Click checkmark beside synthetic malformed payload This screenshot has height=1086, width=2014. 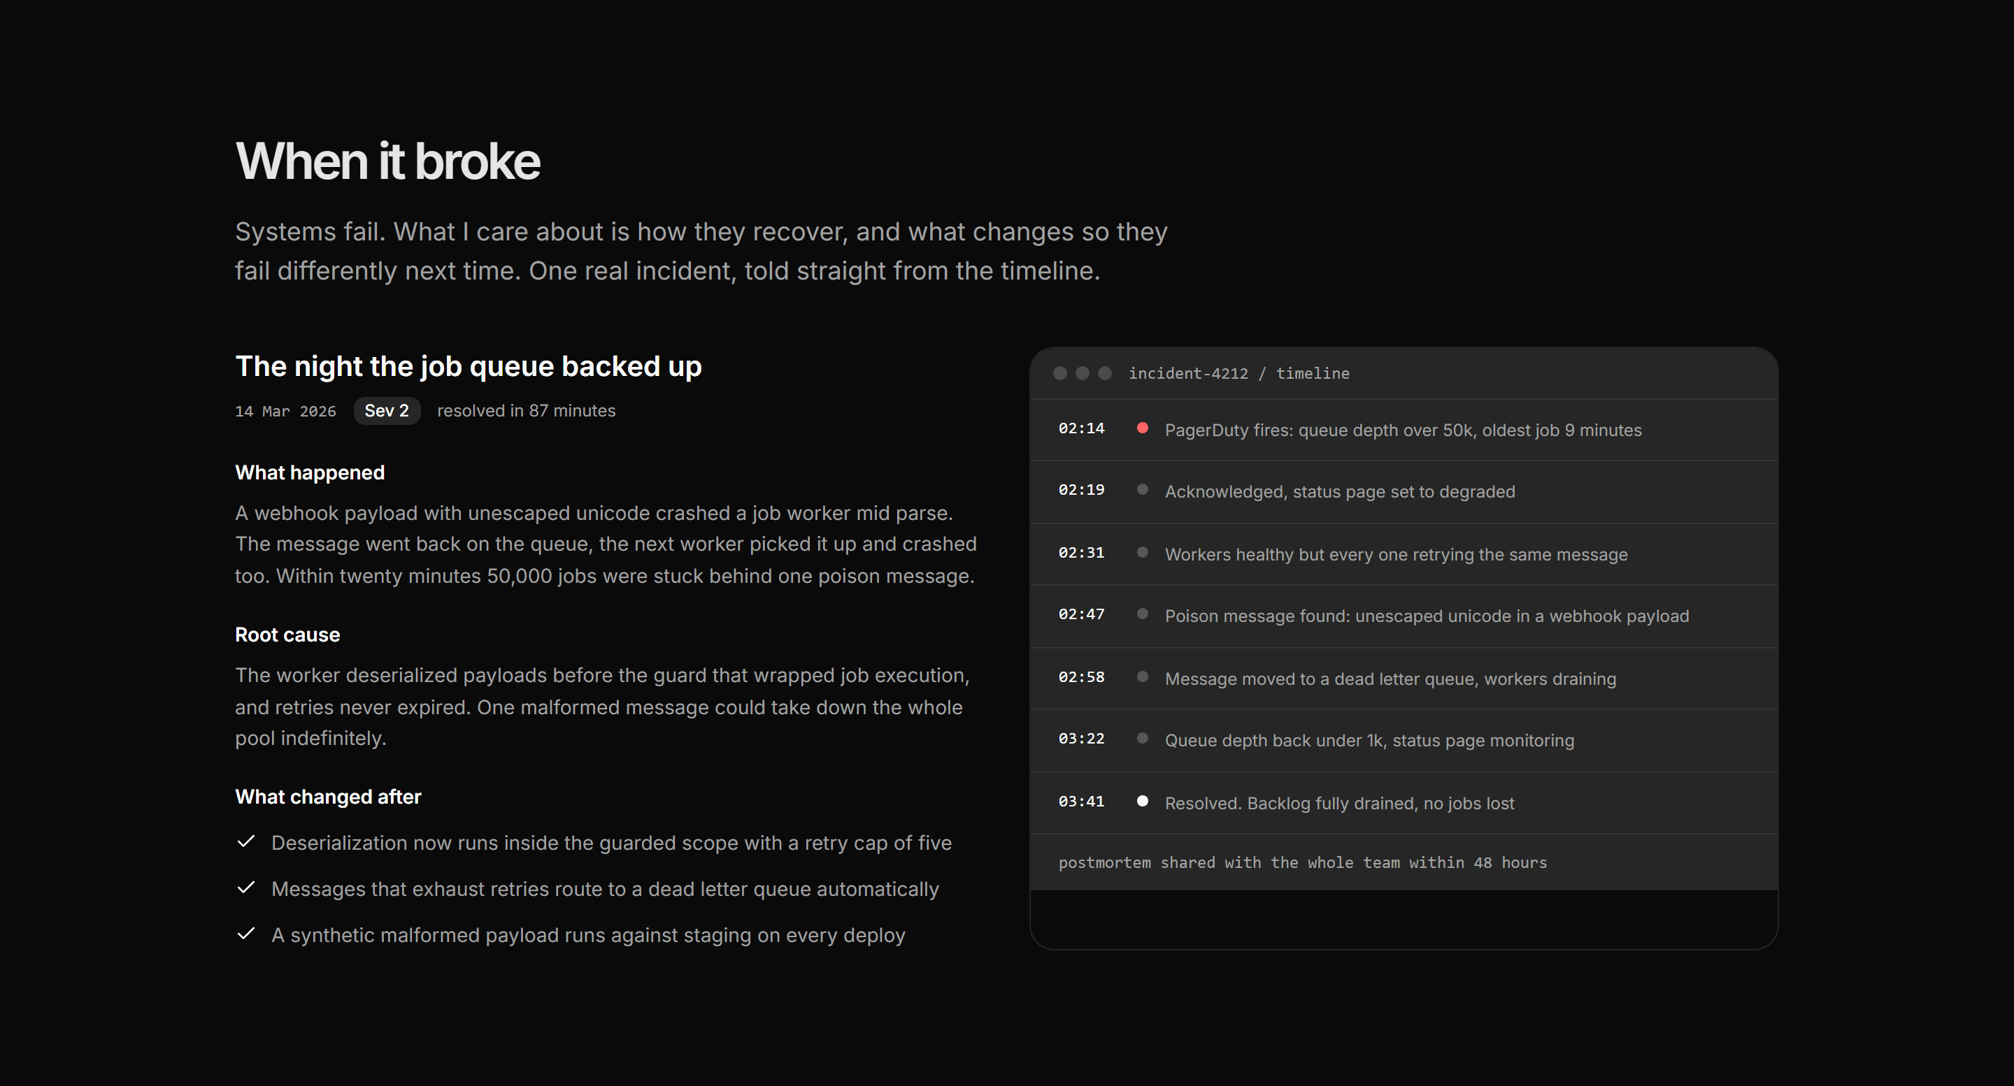coord(246,934)
